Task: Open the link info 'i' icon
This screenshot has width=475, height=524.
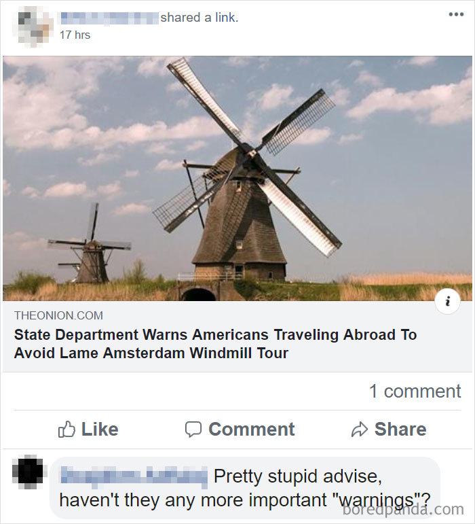Action: pyautogui.click(x=448, y=302)
